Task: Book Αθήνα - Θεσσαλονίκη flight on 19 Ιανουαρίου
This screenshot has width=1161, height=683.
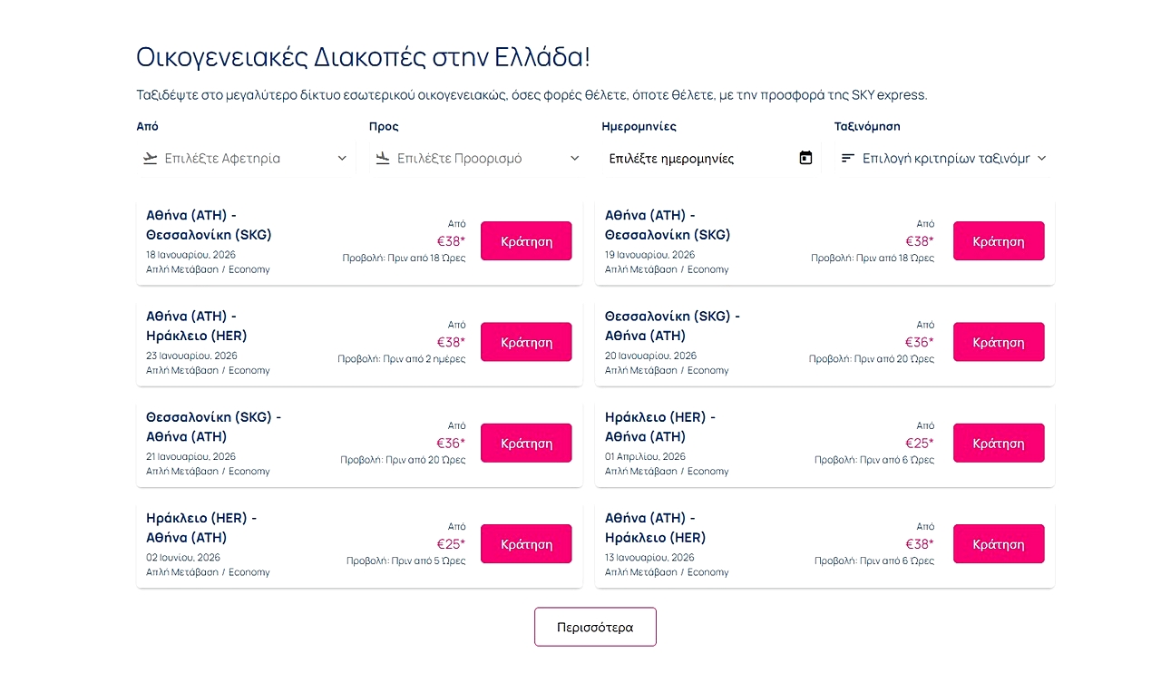Action: (998, 241)
